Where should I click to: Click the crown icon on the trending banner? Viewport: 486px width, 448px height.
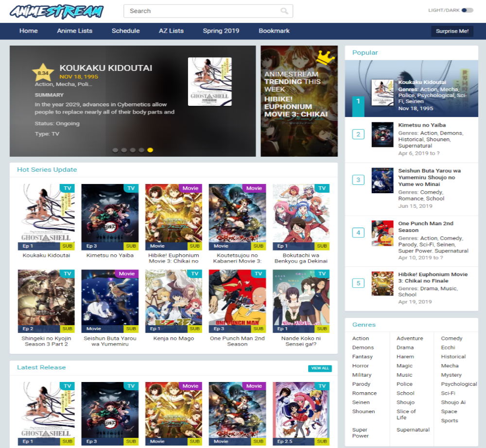point(325,58)
